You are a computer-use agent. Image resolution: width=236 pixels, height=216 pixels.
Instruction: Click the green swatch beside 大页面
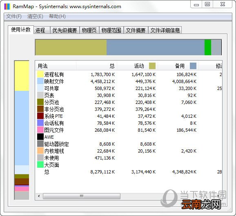pyautogui.click(x=40, y=165)
